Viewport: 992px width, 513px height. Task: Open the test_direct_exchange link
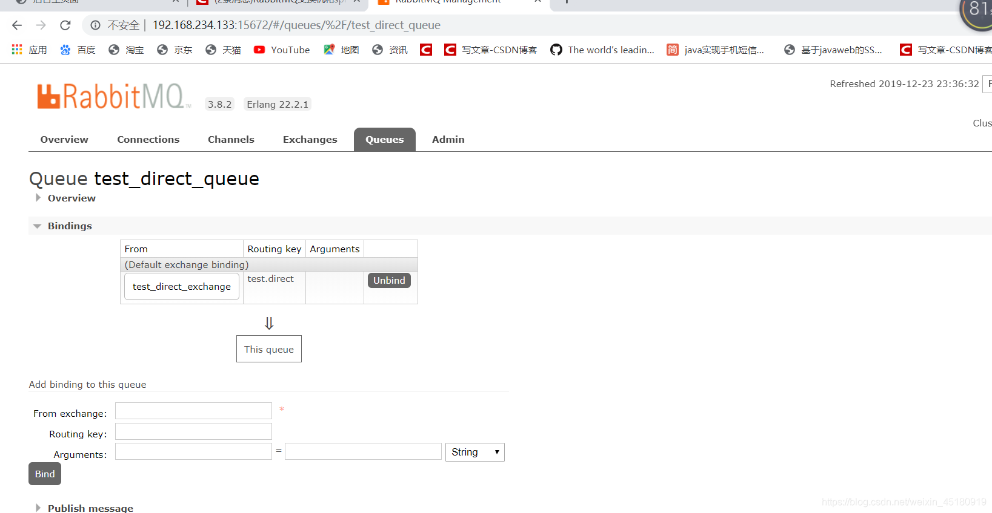coord(182,287)
